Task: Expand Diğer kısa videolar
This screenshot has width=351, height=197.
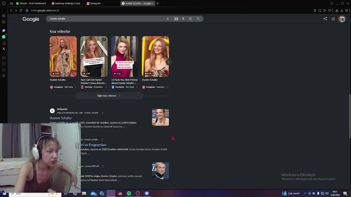Action: tap(109, 96)
